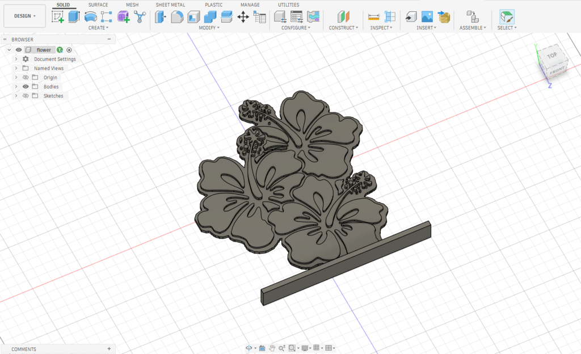Select the Offset Face tool icon
This screenshot has height=354, width=581.
226,16
